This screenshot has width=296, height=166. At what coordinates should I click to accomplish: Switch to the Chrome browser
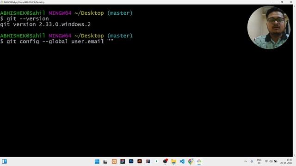[x=191, y=161]
